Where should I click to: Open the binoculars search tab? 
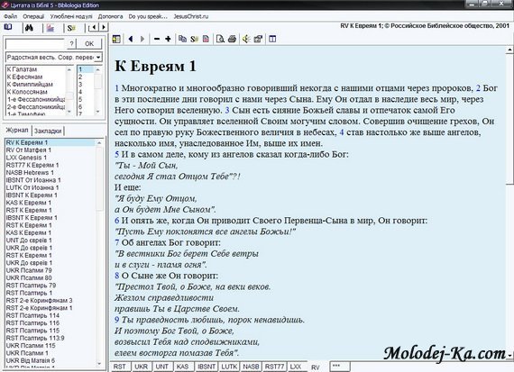click(x=30, y=28)
